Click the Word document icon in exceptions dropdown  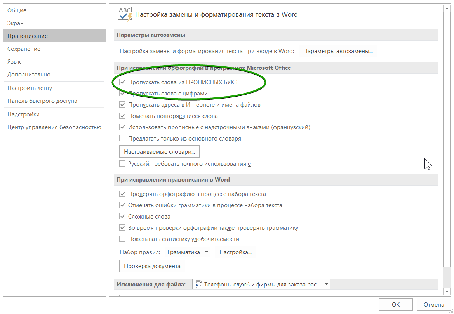pos(198,284)
